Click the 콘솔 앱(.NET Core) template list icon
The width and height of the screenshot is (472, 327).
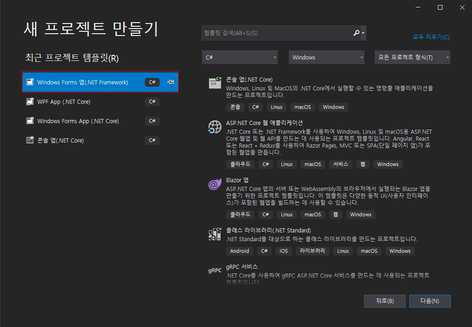pyautogui.click(x=215, y=83)
